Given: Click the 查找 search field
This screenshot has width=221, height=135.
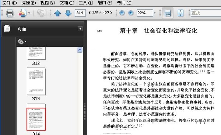Looking at the screenshot, I should [x=206, y=13].
